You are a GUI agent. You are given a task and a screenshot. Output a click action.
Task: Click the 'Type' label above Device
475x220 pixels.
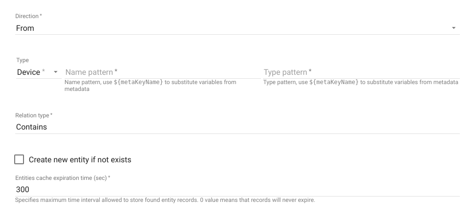coord(22,61)
